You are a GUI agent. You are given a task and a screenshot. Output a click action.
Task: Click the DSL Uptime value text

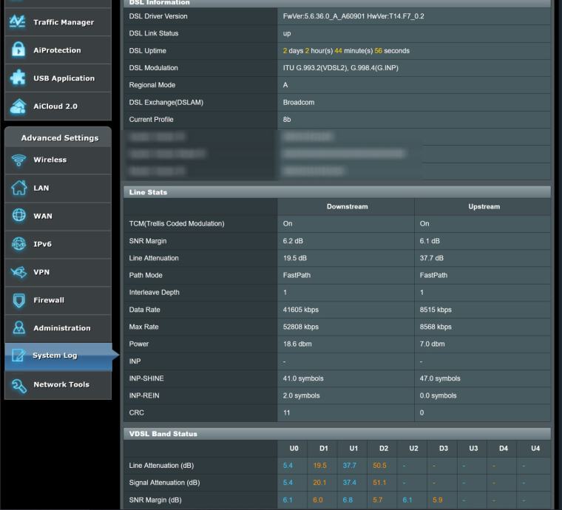point(345,51)
